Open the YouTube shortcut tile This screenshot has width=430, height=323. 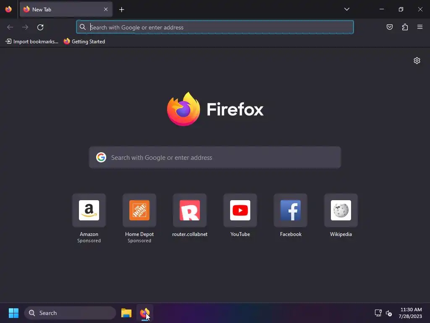pos(240,210)
